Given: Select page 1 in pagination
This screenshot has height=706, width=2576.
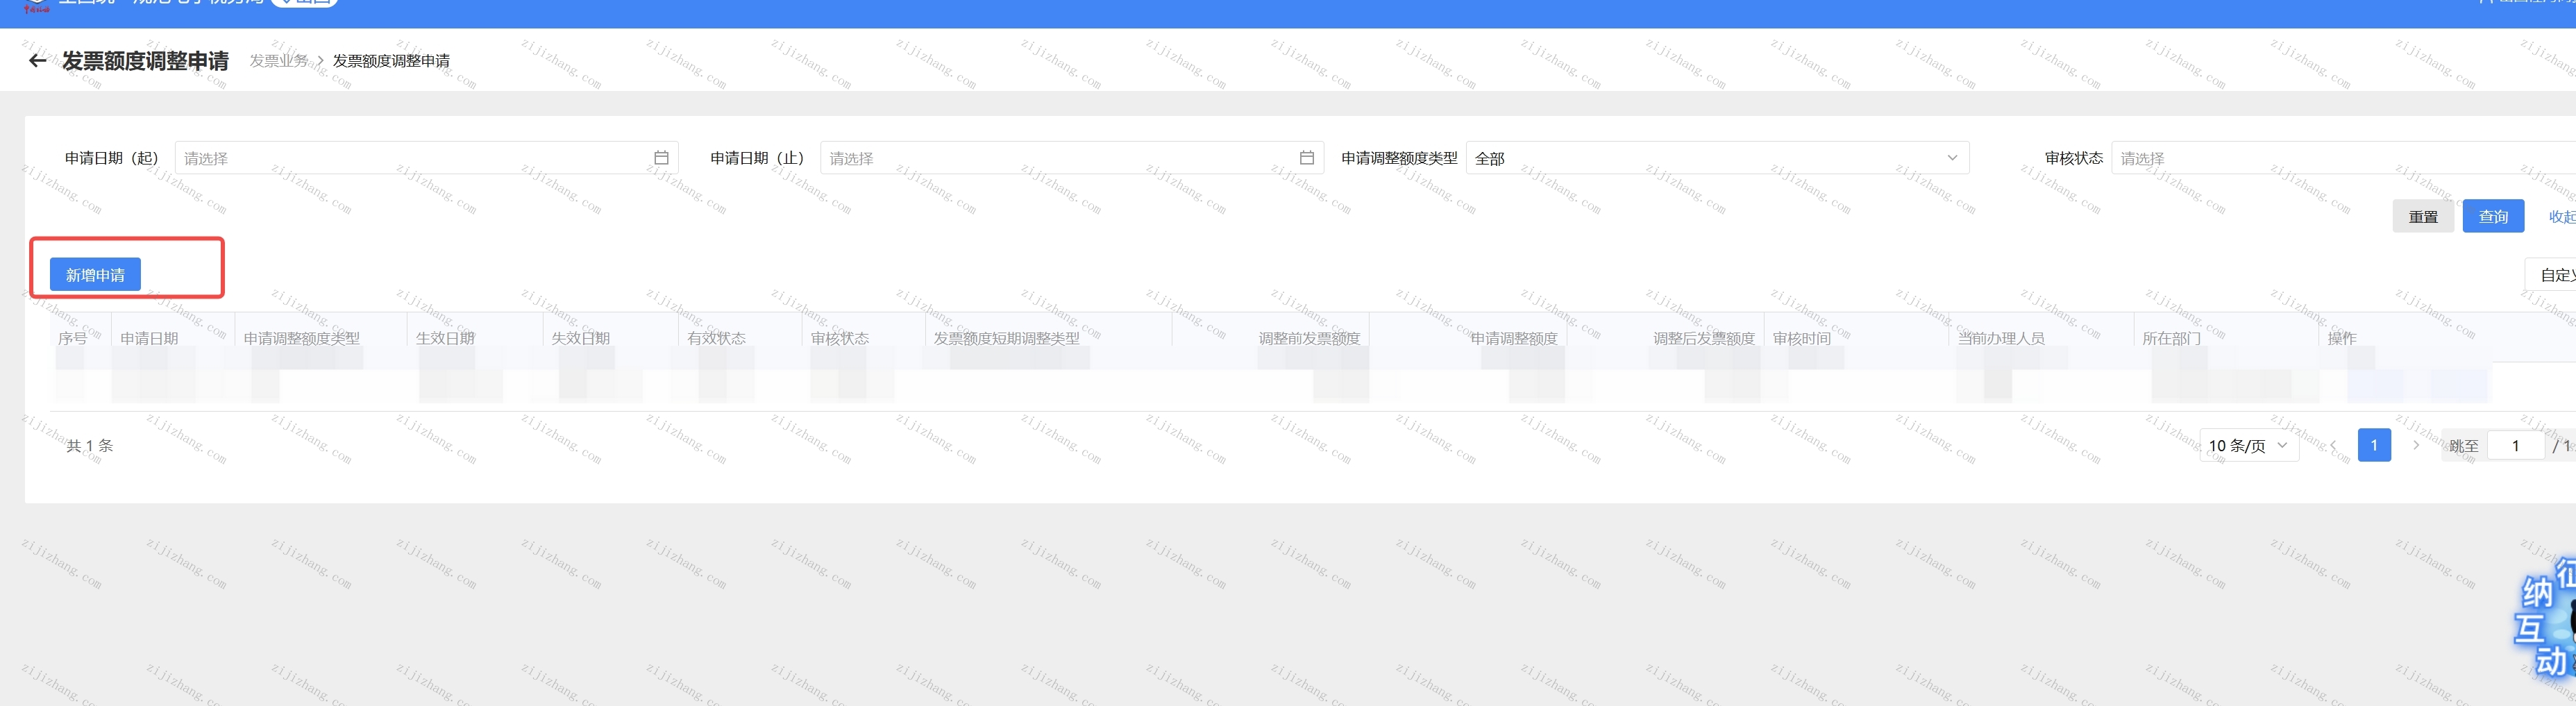Looking at the screenshot, I should [2374, 446].
